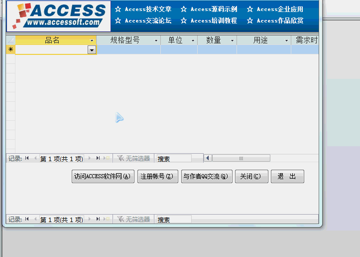Screen dimensions: 360x257
Task: Open the Access交流论坛 link
Action: point(148,20)
